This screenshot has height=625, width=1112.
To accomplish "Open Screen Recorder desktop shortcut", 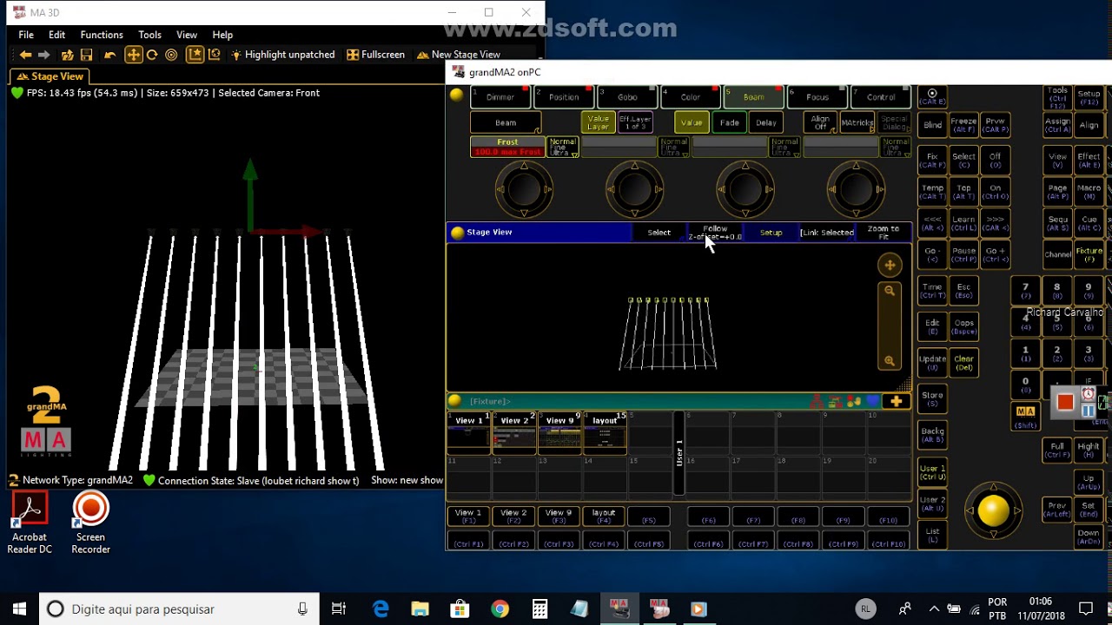I will 90,523.
